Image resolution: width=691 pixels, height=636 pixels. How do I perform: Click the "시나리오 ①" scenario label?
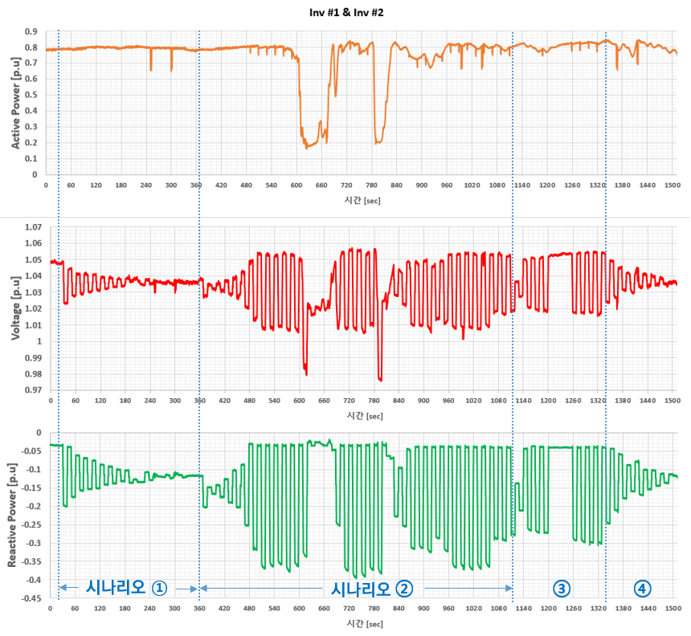click(126, 588)
